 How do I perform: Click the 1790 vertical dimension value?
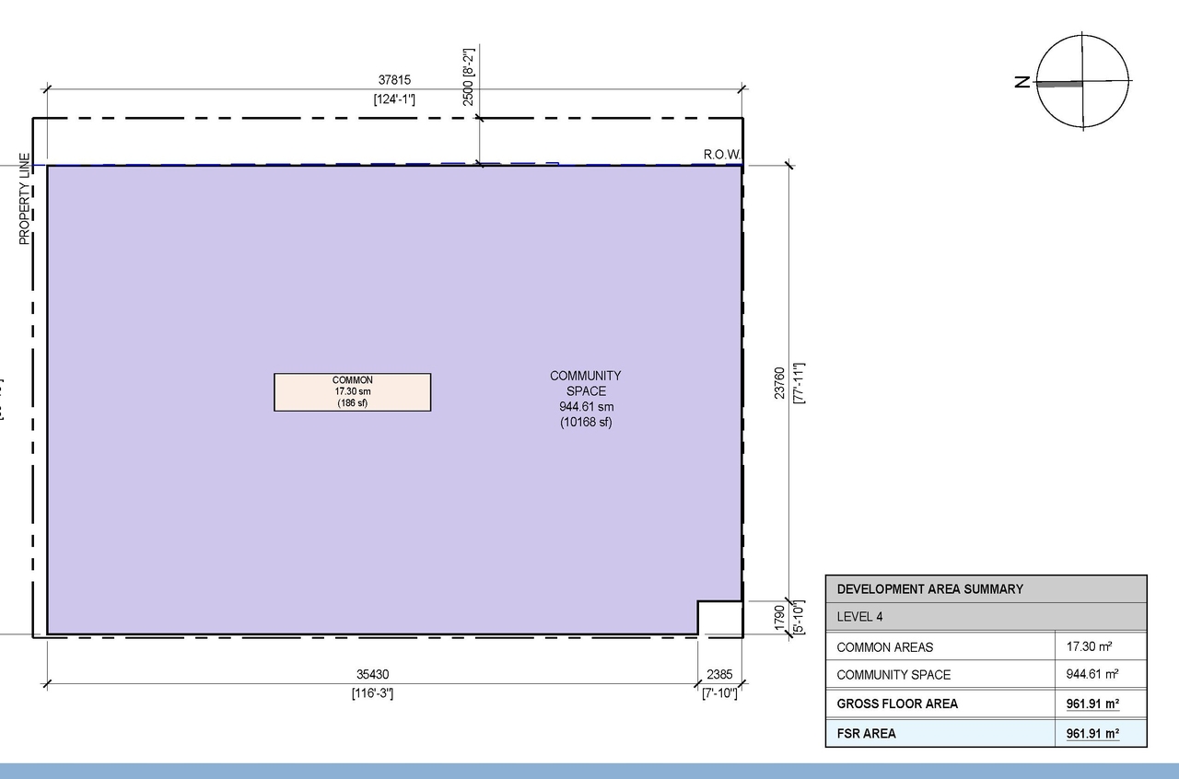coord(779,617)
